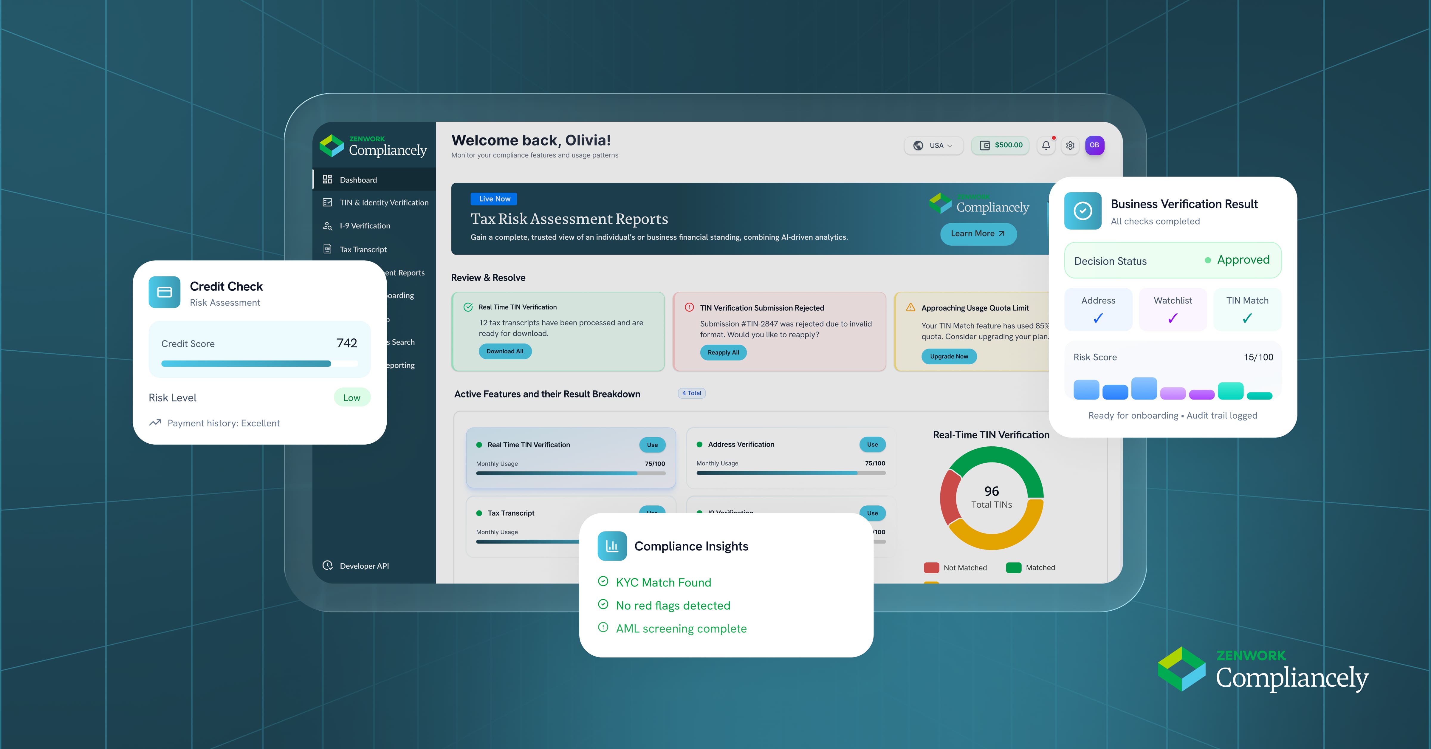The image size is (1431, 749).
Task: Select the Tax Transcript sidebar icon
Action: pos(328,248)
